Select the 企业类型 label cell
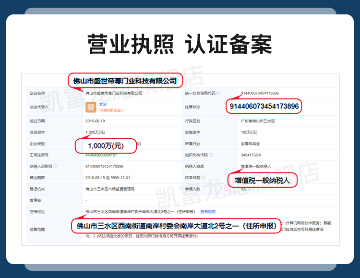360x278 pixels. point(55,144)
